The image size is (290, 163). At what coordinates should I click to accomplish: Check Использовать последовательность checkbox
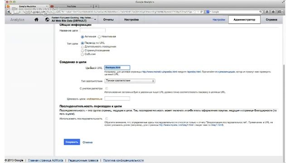tap(106, 119)
